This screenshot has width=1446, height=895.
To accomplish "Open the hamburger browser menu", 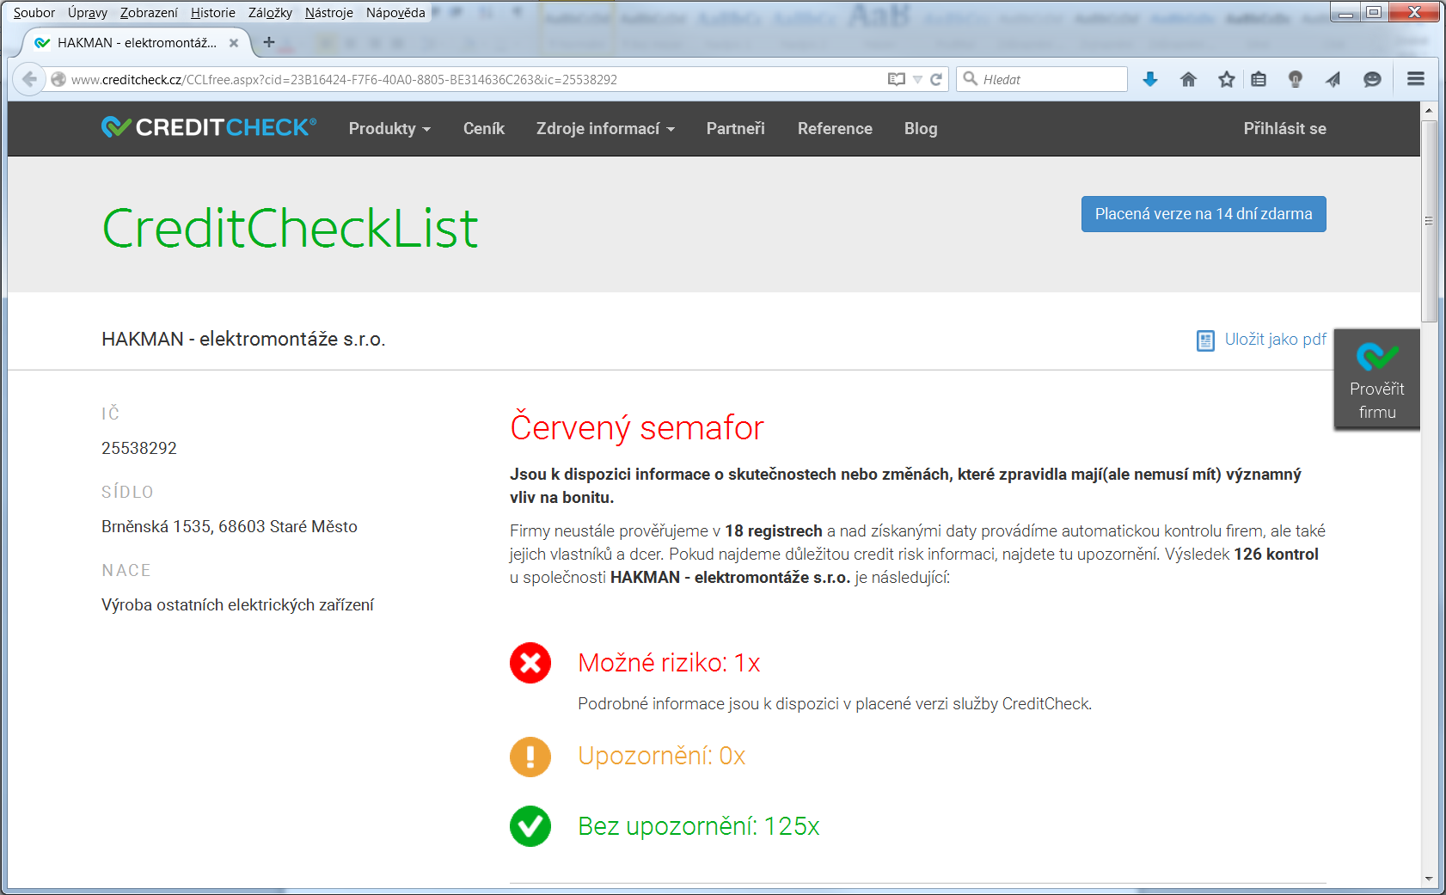I will [x=1416, y=79].
